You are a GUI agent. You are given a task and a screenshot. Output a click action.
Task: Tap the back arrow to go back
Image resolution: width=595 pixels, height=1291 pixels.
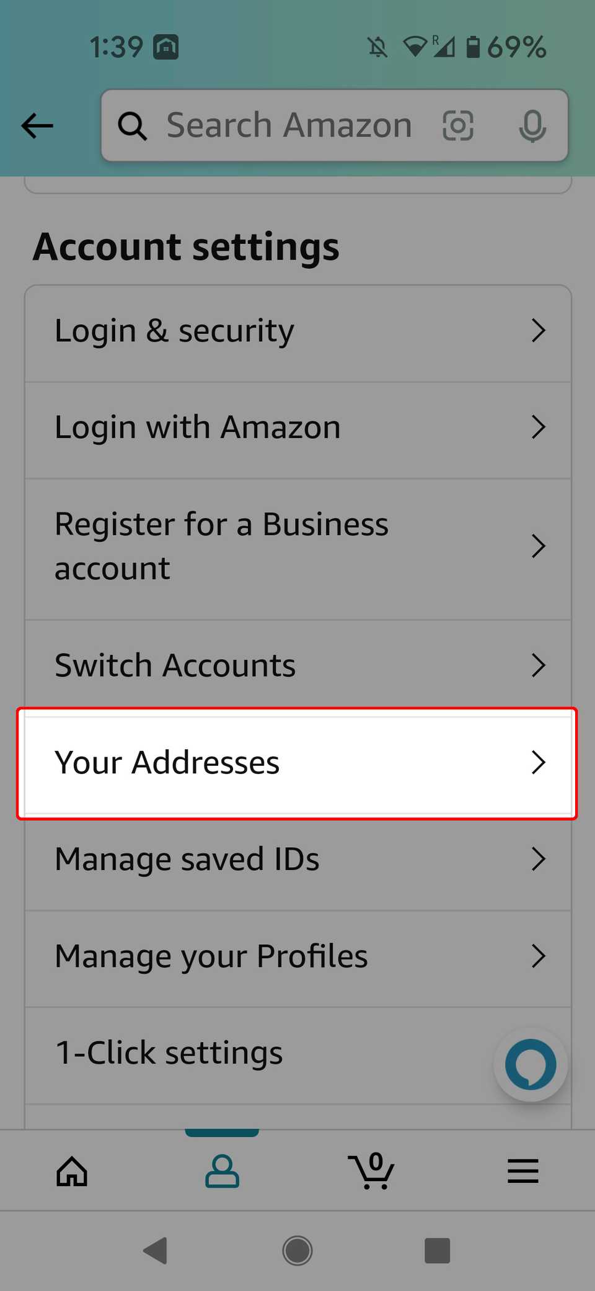[37, 125]
